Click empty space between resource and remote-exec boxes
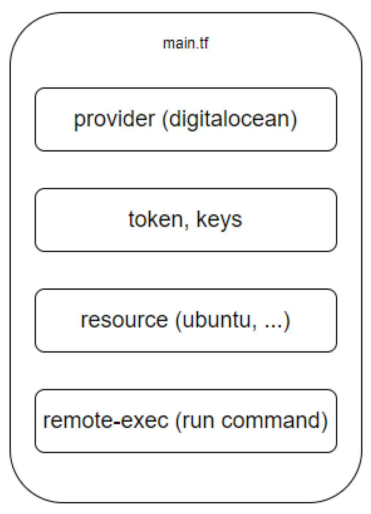 (x=186, y=370)
